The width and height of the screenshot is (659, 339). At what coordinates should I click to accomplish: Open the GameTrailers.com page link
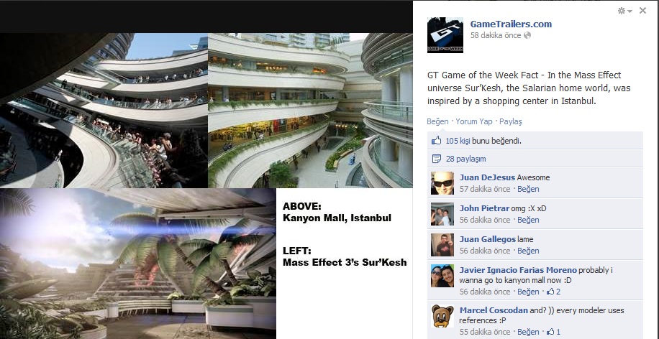[x=511, y=24]
